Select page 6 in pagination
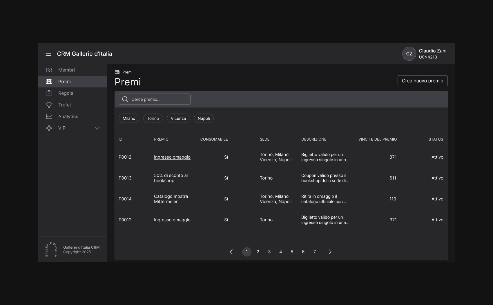The width and height of the screenshot is (493, 305). coord(303,252)
